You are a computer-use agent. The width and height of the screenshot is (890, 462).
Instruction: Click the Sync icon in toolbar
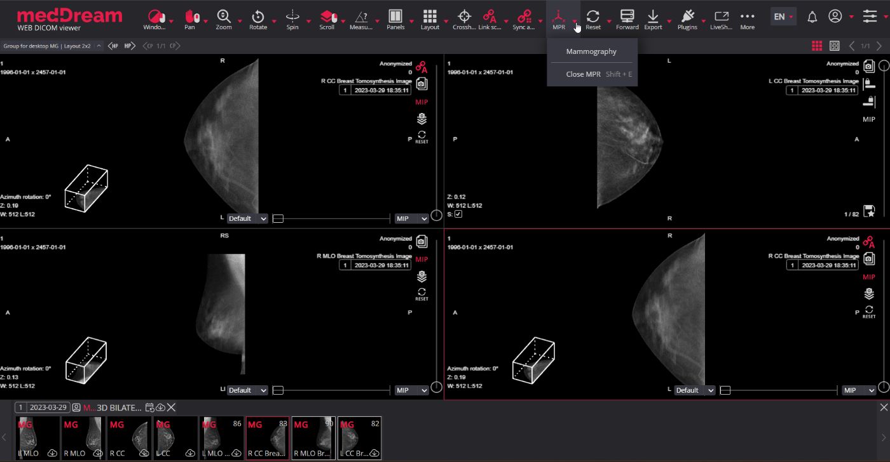pos(524,18)
